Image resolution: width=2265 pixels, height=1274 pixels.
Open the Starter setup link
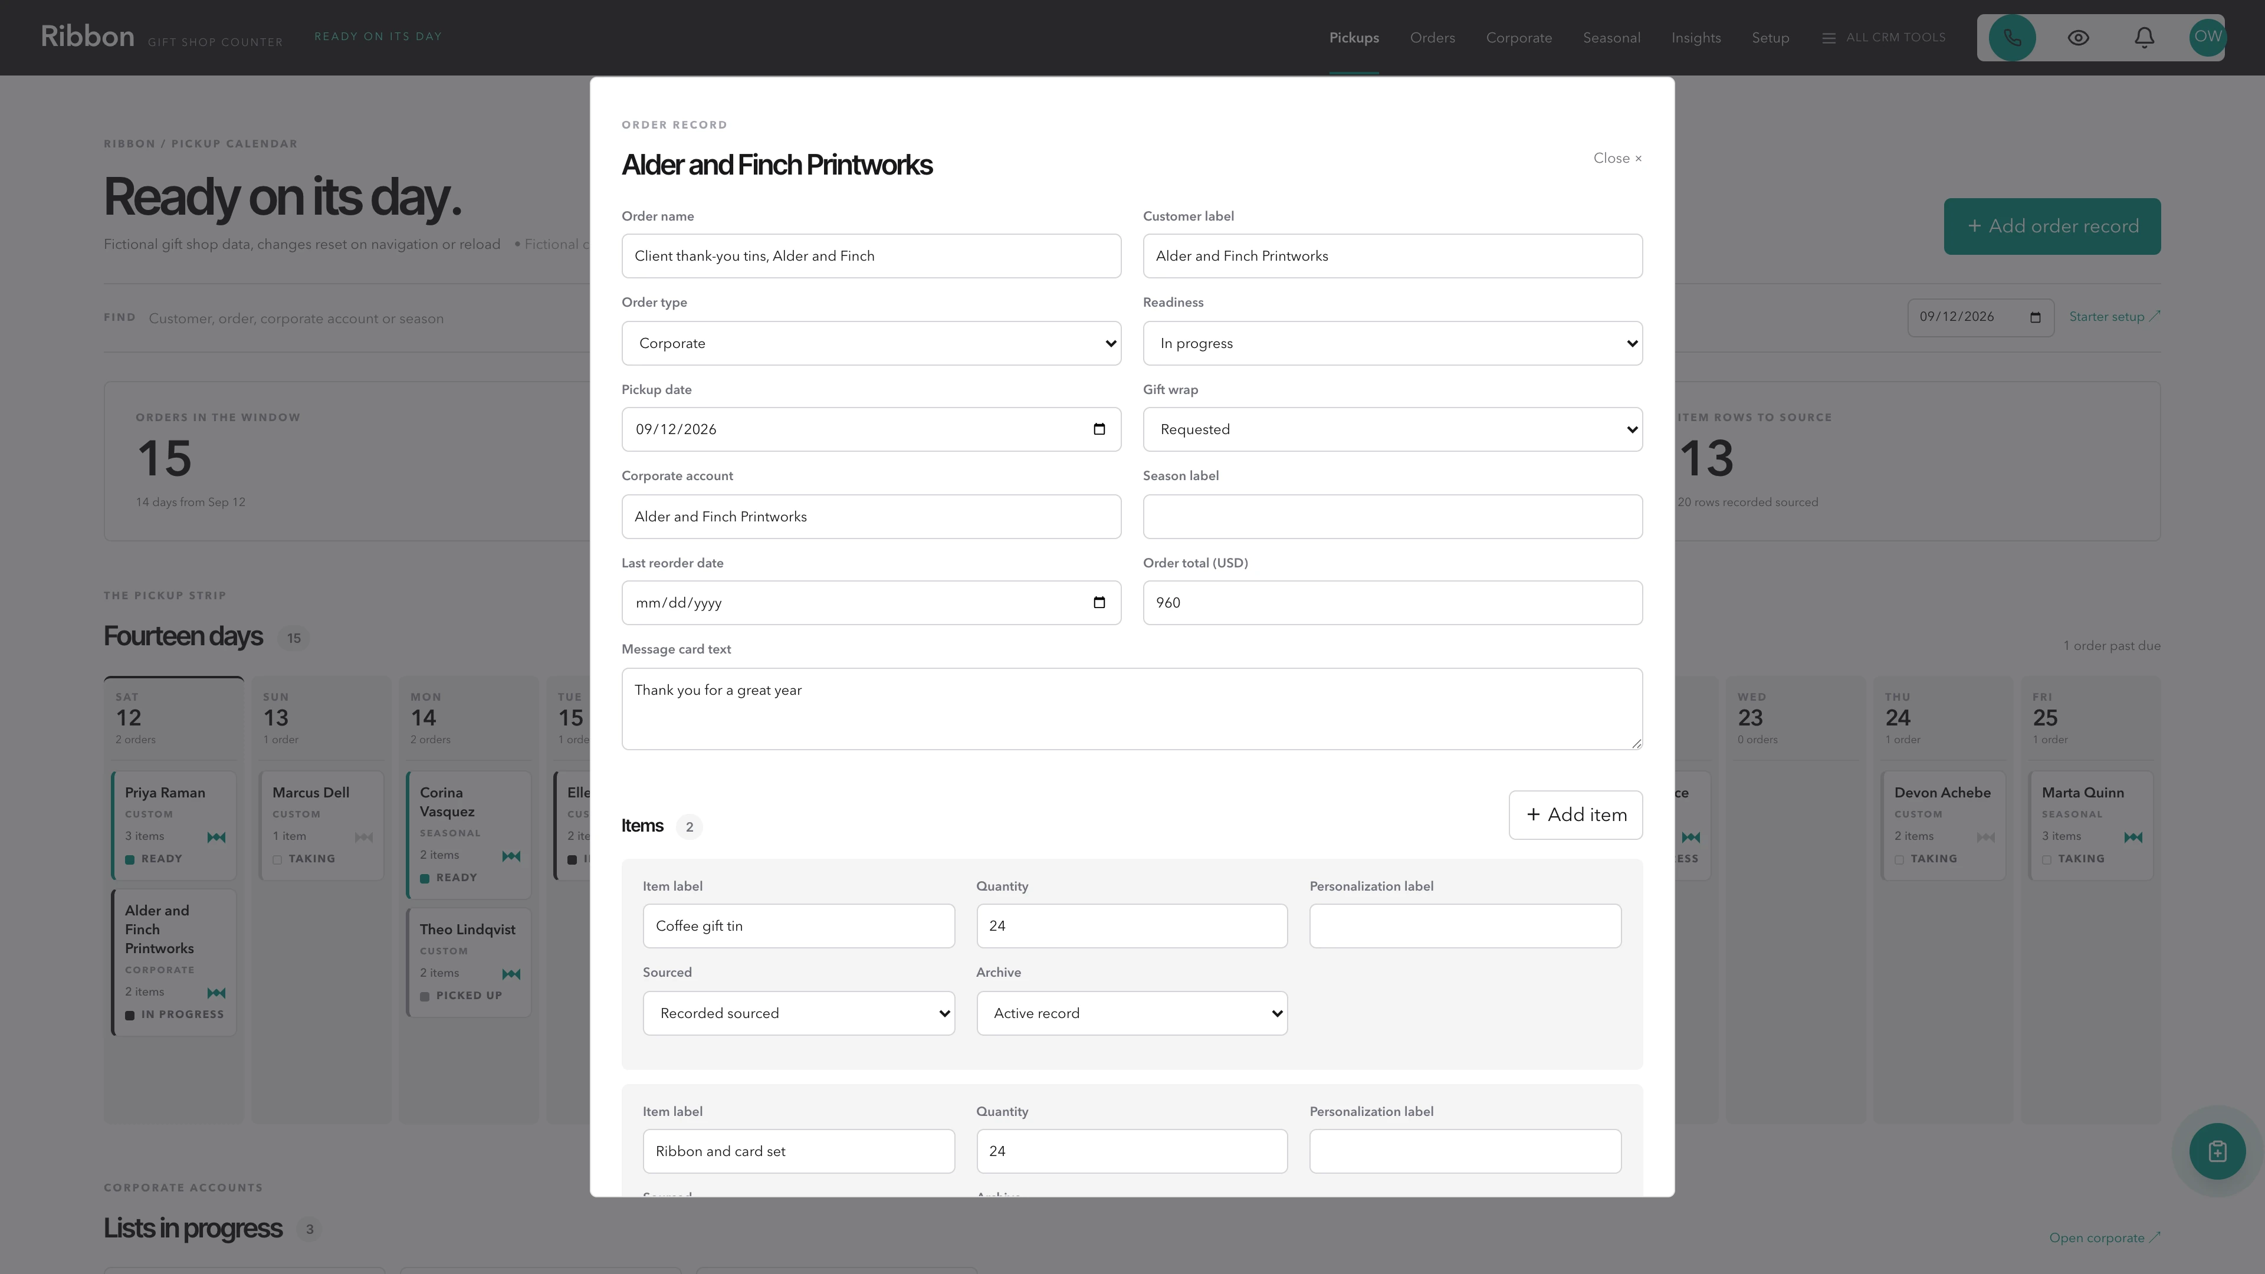coord(2114,317)
